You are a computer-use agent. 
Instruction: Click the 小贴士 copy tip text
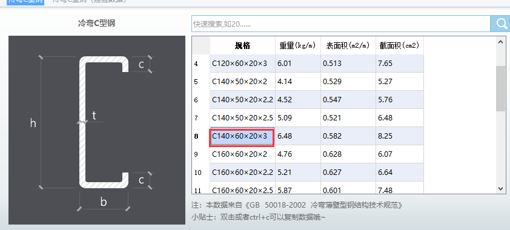(258, 217)
